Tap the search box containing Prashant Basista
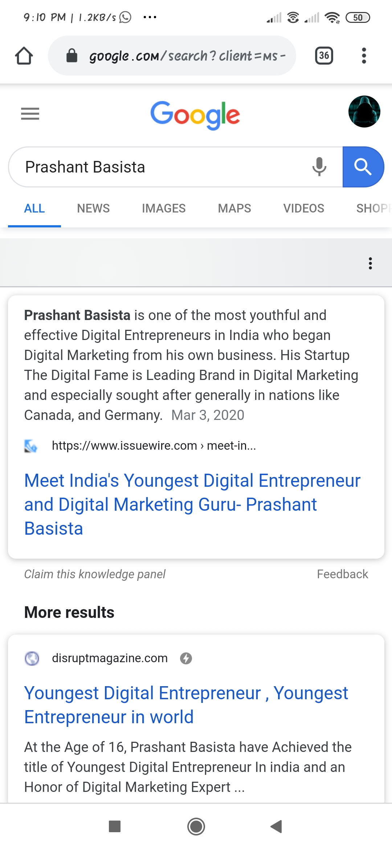Viewport: 392px width, 850px height. [x=160, y=167]
